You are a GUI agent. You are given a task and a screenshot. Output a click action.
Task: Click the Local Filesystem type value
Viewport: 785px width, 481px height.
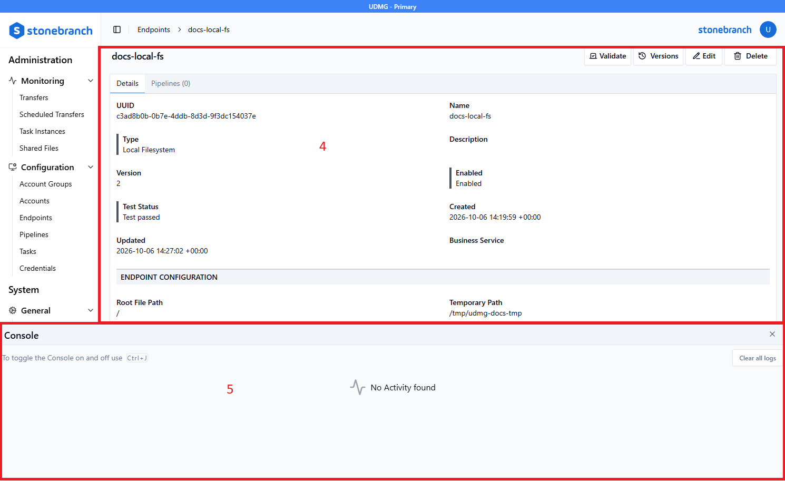click(149, 150)
